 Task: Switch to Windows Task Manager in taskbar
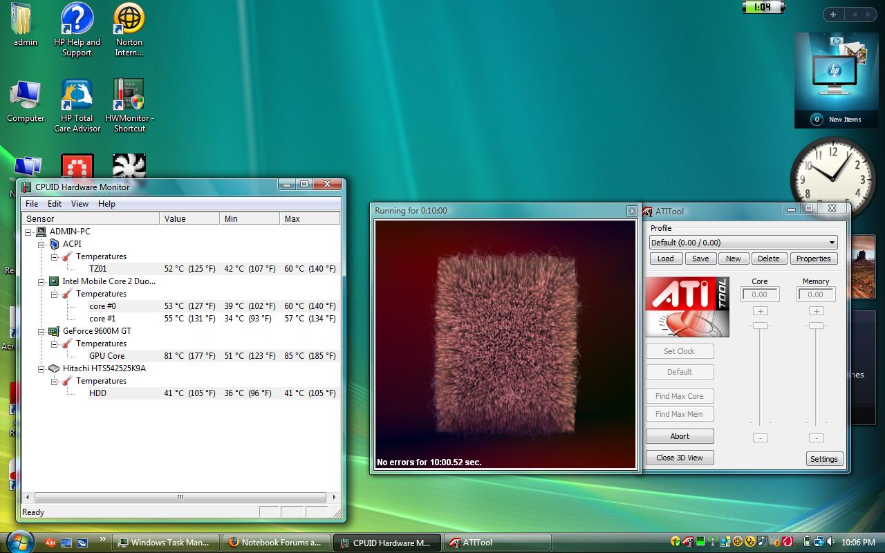(x=166, y=543)
